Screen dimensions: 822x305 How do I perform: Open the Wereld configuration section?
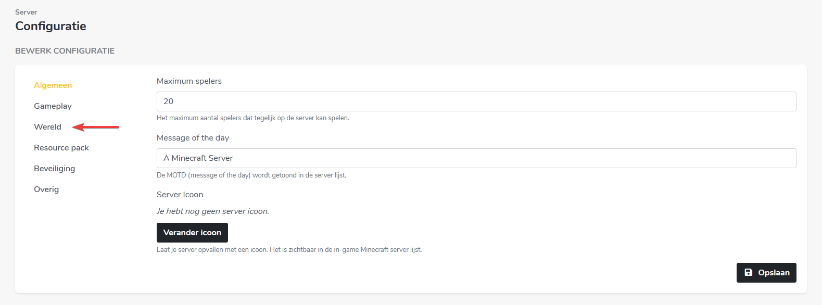click(47, 127)
